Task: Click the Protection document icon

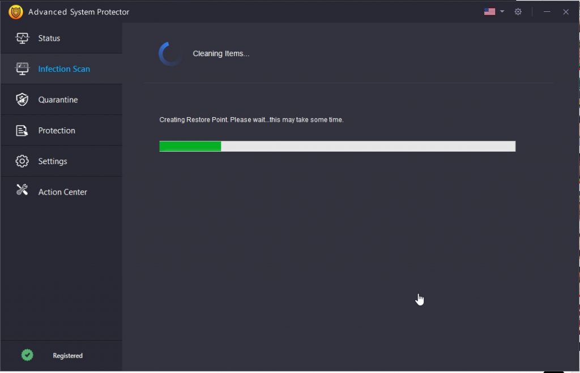Action: pos(22,130)
